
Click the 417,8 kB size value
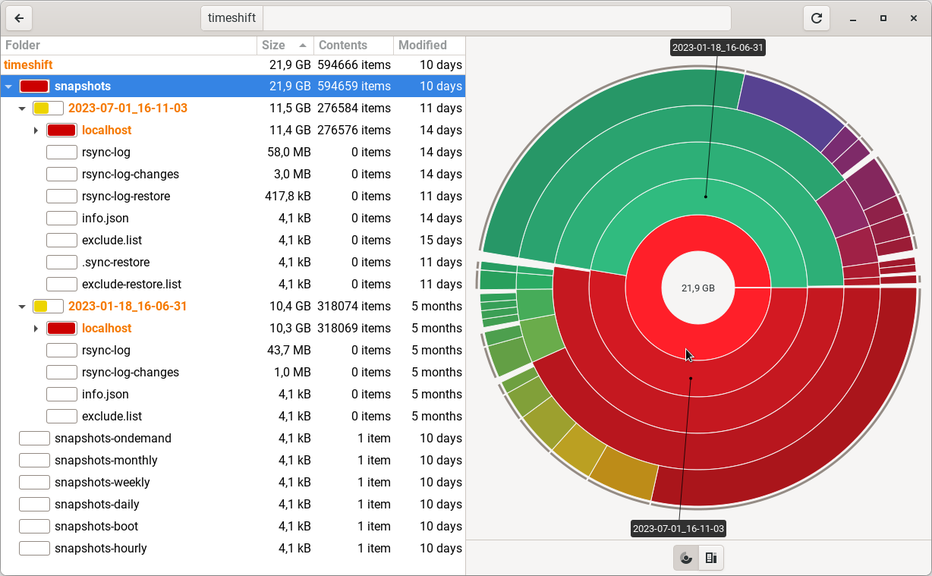pyautogui.click(x=288, y=197)
